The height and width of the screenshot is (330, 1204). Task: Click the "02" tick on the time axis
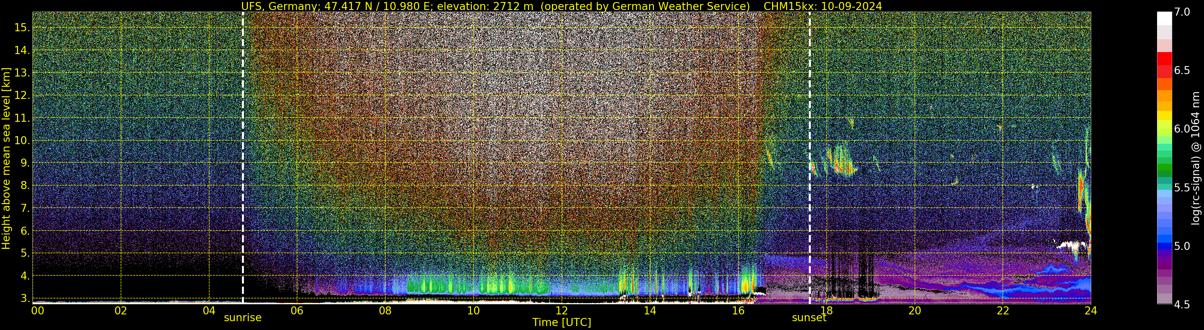click(121, 310)
